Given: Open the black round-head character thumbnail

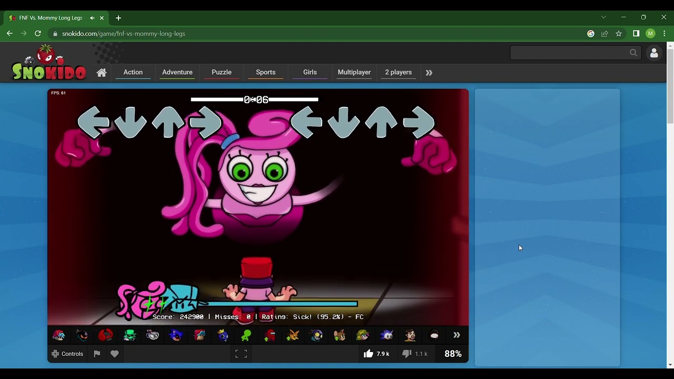Looking at the screenshot, I should pos(434,335).
